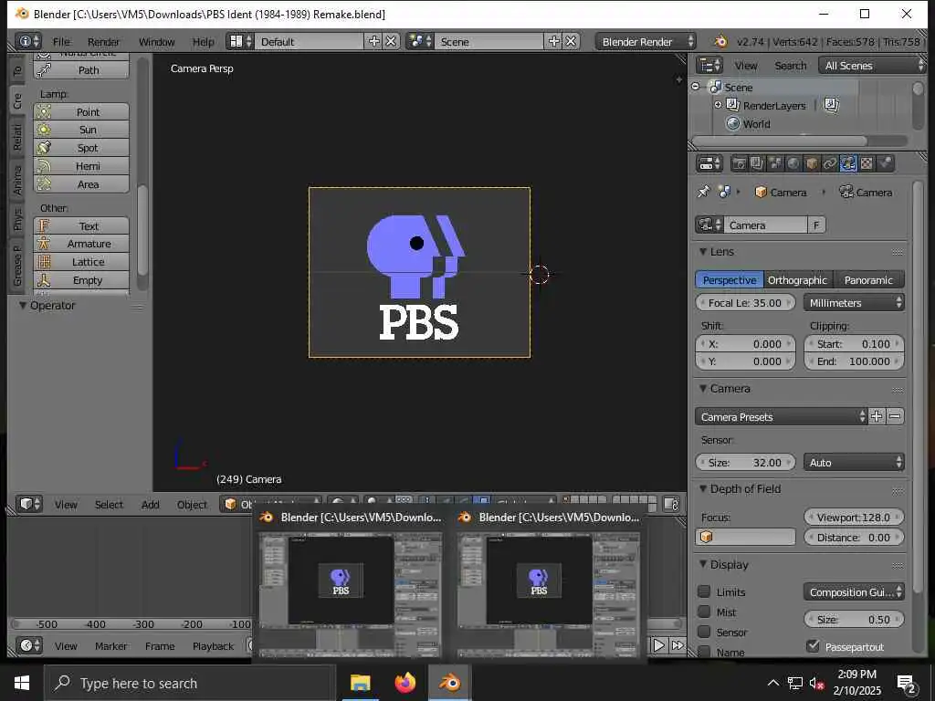The image size is (935, 701).
Task: Disable Passepartout checkbox
Action: click(813, 646)
